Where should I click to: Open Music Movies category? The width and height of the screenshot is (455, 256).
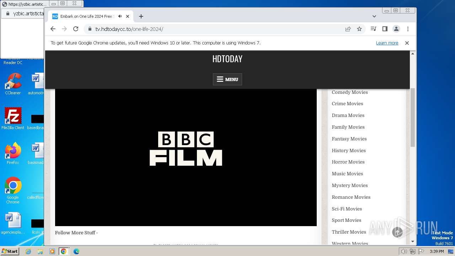coord(347,174)
